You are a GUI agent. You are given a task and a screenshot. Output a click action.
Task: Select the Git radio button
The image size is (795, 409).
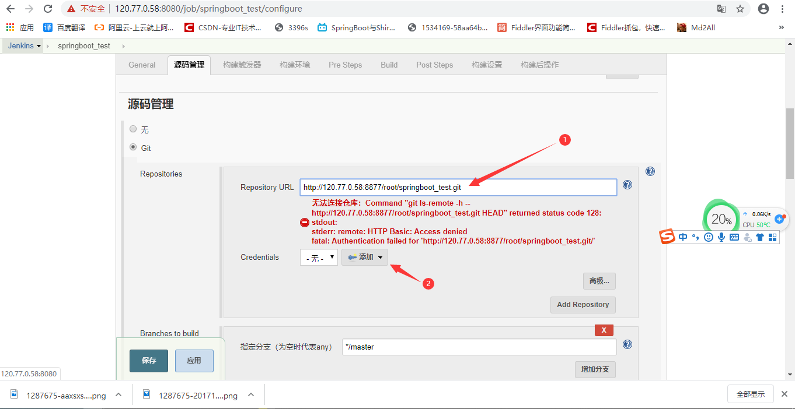point(133,147)
